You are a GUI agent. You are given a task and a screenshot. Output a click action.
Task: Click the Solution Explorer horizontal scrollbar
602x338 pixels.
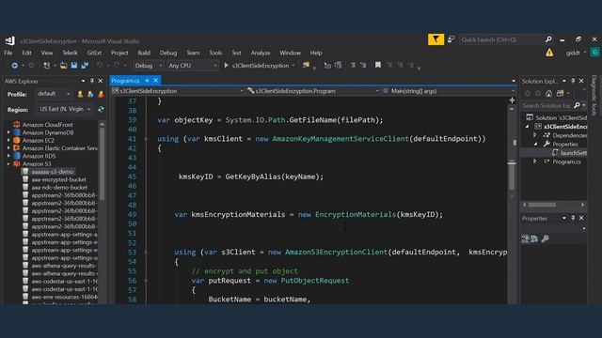click(542, 205)
